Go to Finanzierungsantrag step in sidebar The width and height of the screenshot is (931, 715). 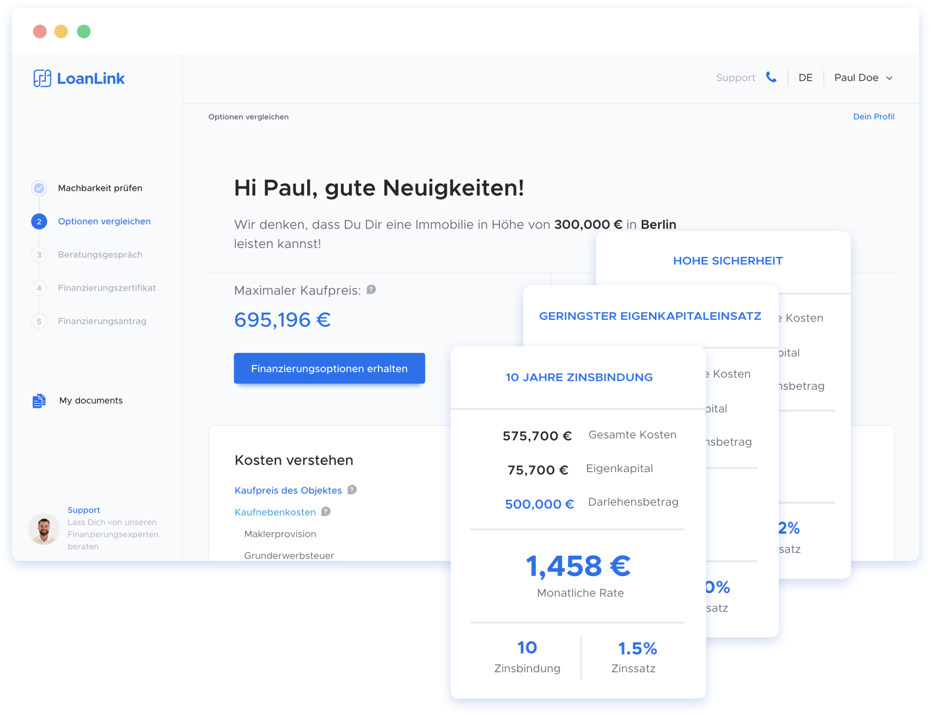click(102, 321)
